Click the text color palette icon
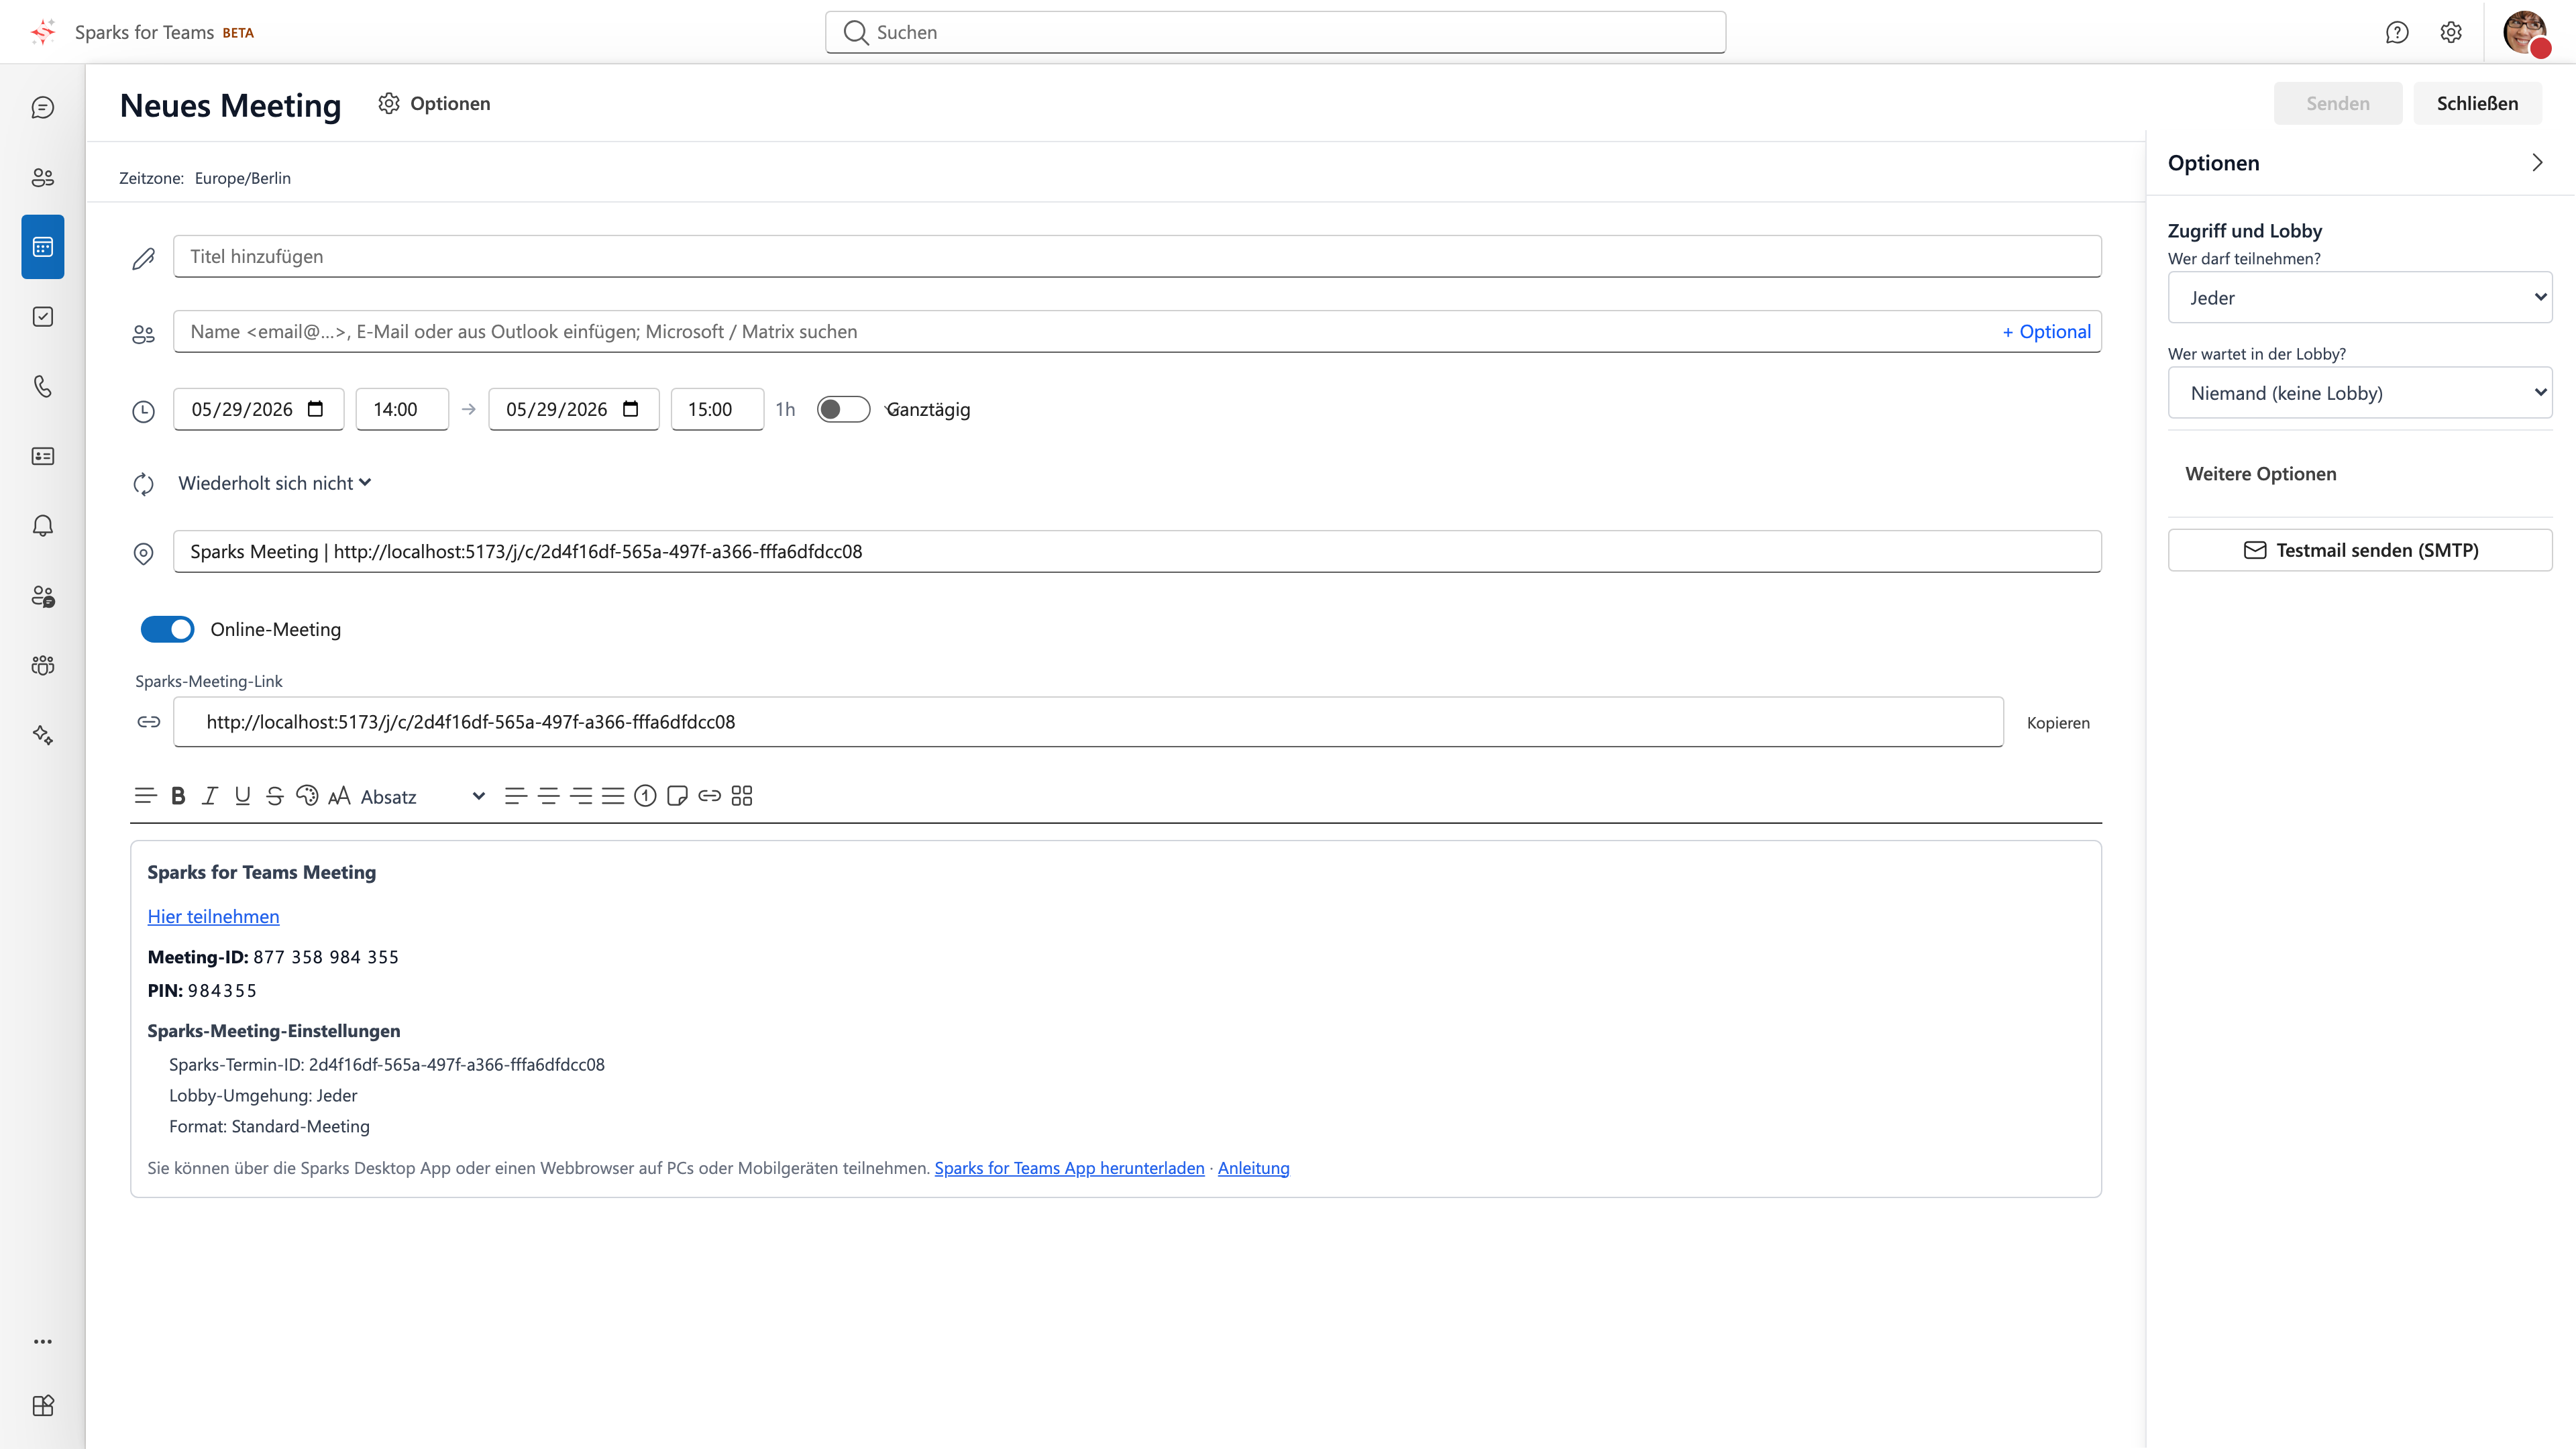The image size is (2576, 1449). tap(307, 796)
